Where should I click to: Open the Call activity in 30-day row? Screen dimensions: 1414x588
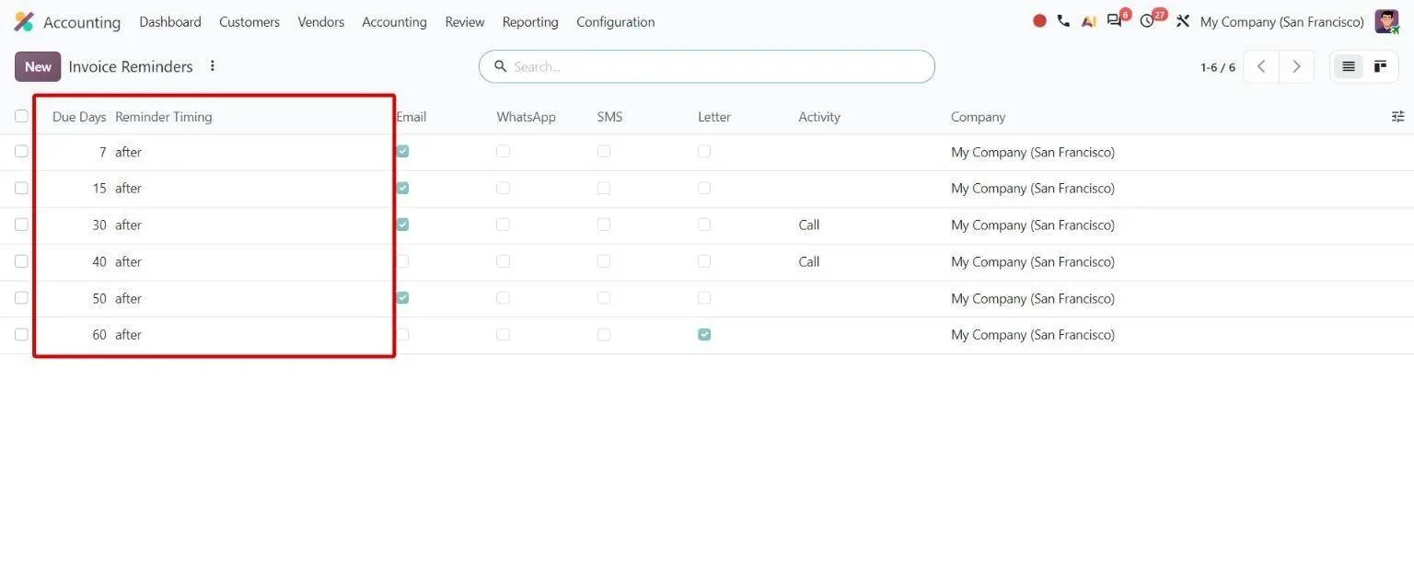coord(809,225)
